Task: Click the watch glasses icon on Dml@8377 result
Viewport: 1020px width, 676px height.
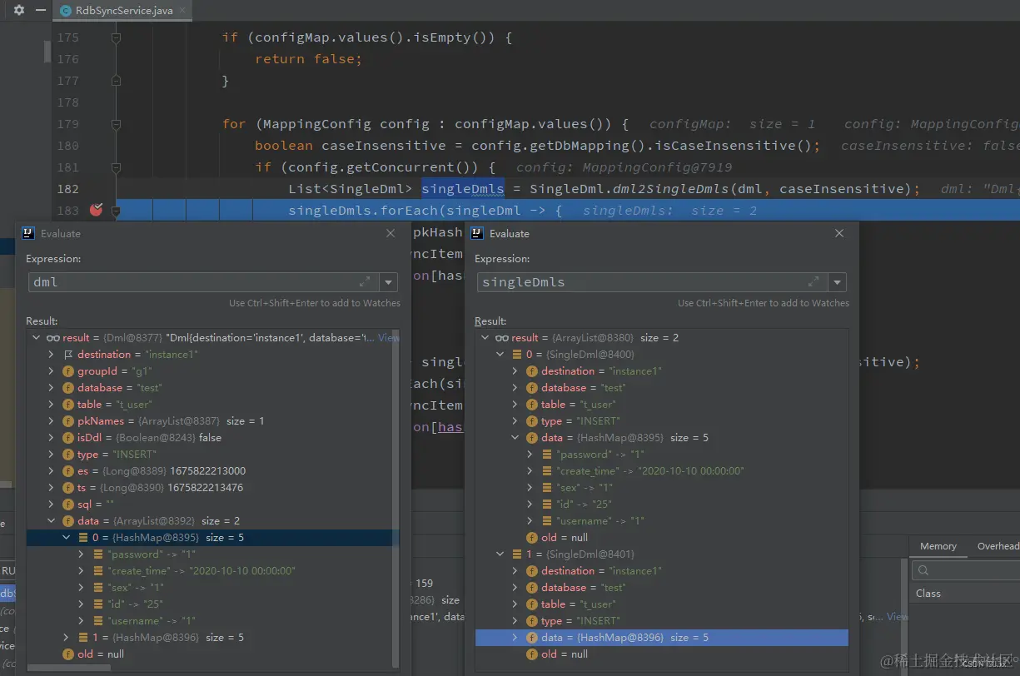Action: (52, 338)
